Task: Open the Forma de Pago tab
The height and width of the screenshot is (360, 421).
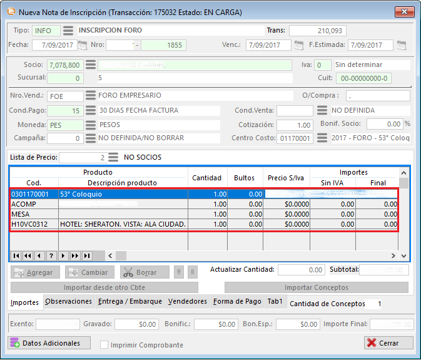Action: point(236,302)
